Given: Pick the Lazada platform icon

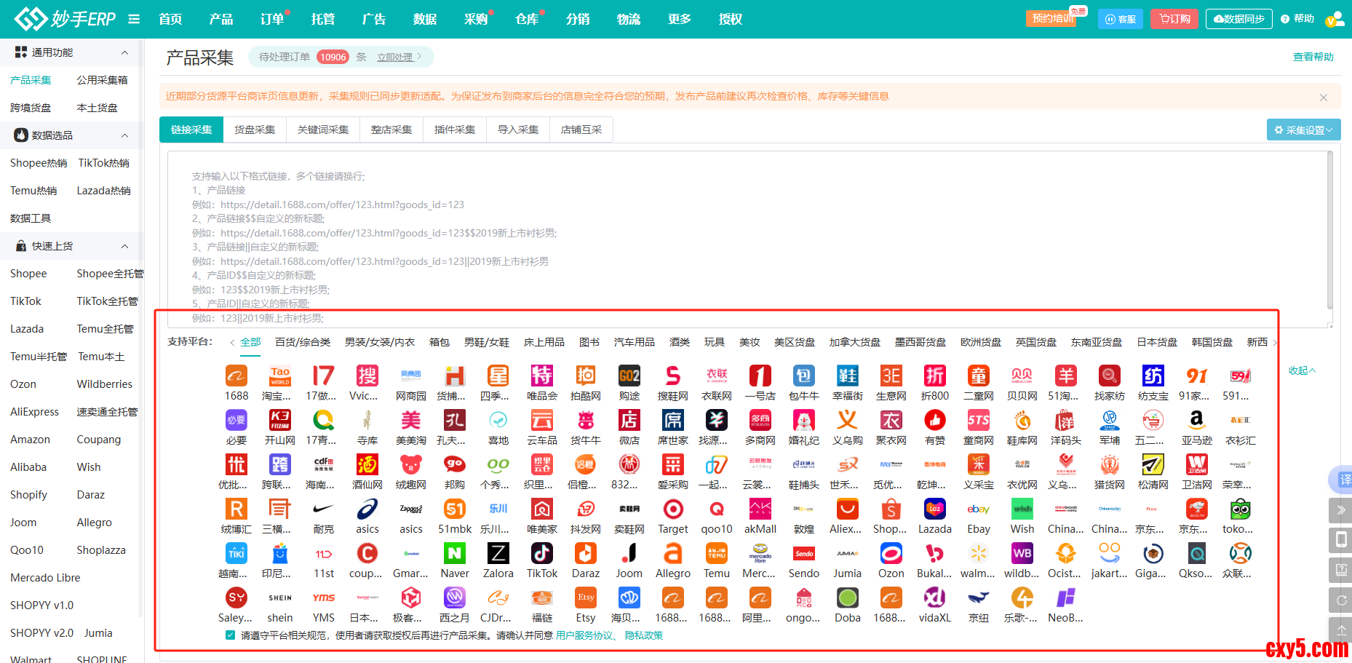Looking at the screenshot, I should pyautogui.click(x=934, y=509).
